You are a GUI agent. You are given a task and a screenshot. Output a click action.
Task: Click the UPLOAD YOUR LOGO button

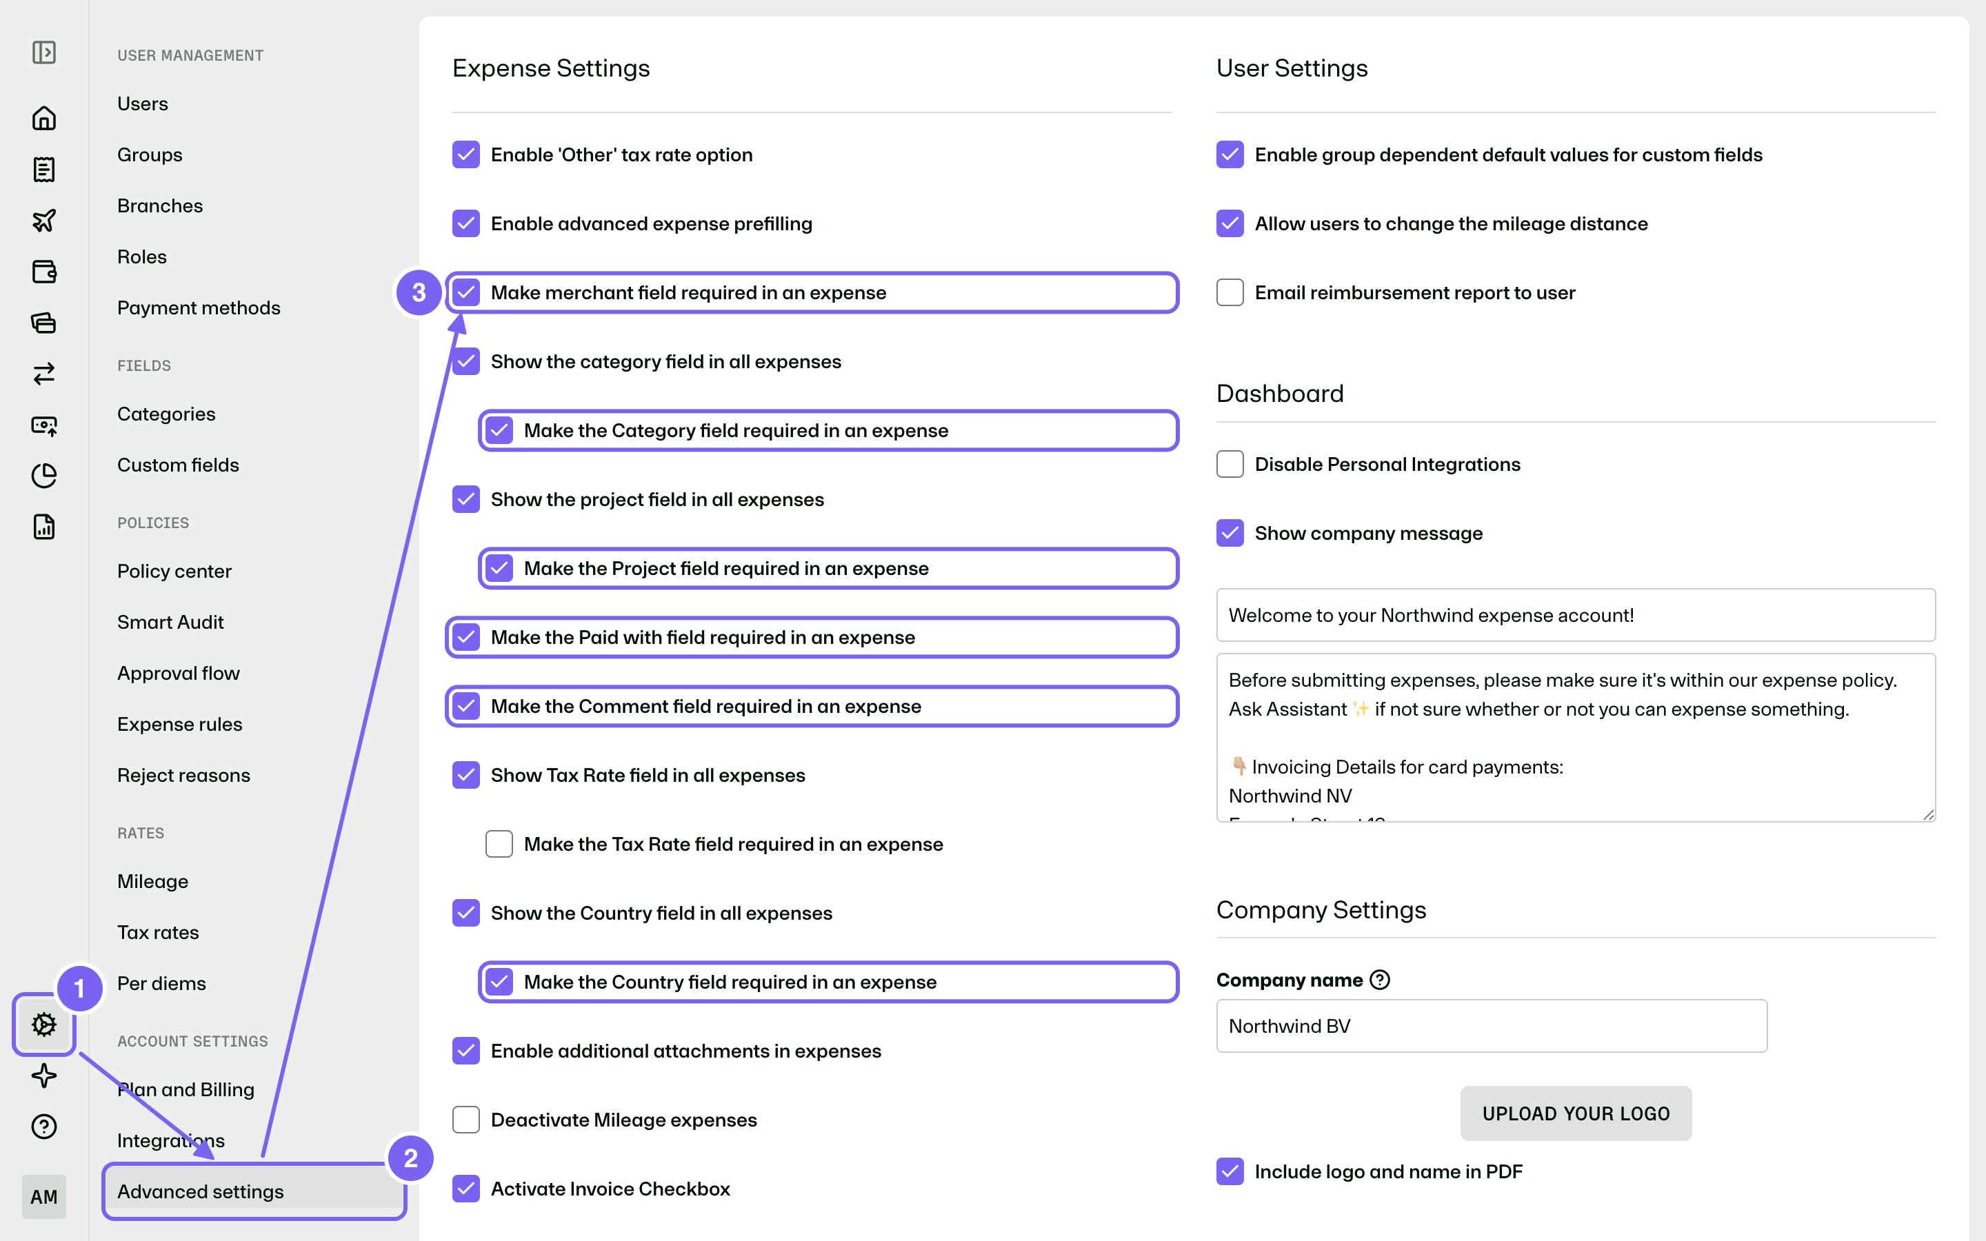point(1576,1113)
